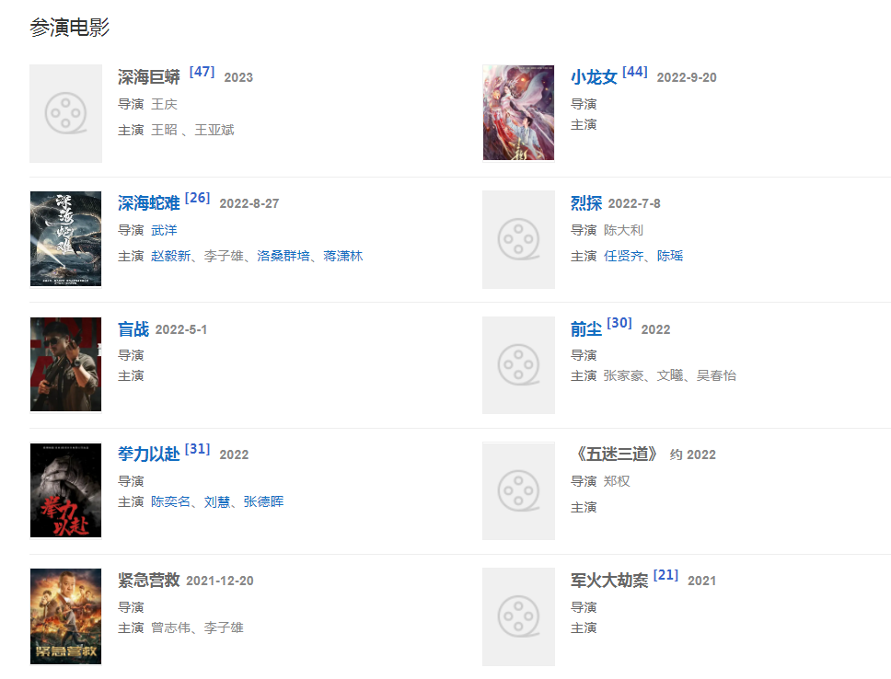Open citation [21] beside 军火大劫案

(x=665, y=575)
